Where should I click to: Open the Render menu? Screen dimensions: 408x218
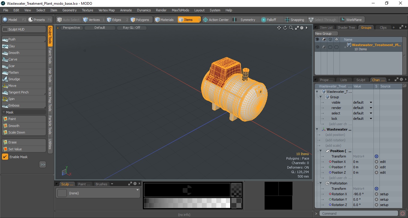[x=161, y=10]
